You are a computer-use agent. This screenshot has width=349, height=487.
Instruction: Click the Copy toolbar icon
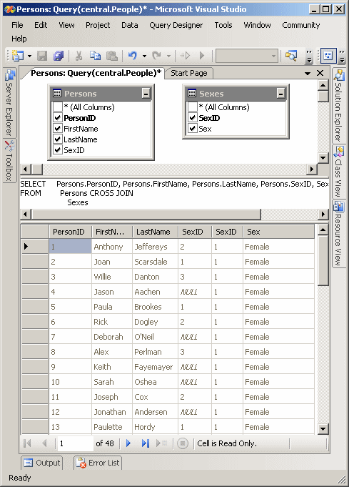pyautogui.click(x=95, y=56)
